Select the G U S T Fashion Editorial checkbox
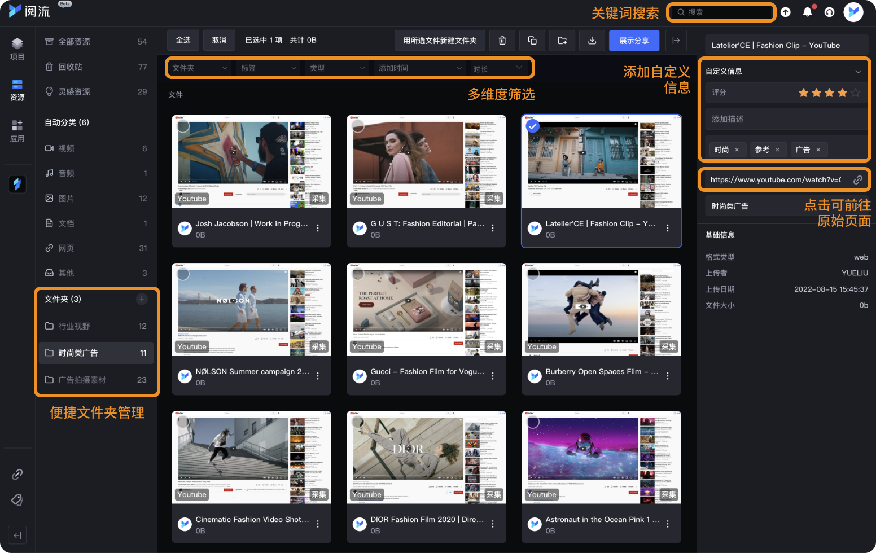This screenshot has height=553, width=876. tap(358, 126)
